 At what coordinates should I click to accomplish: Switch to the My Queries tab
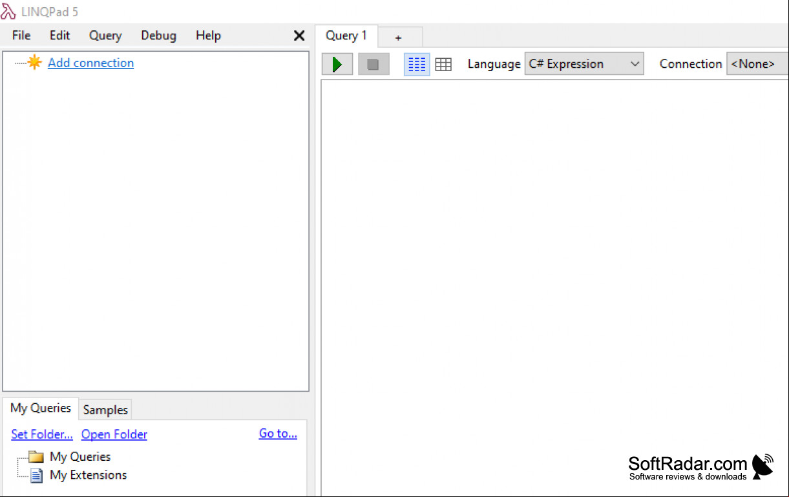(x=41, y=408)
